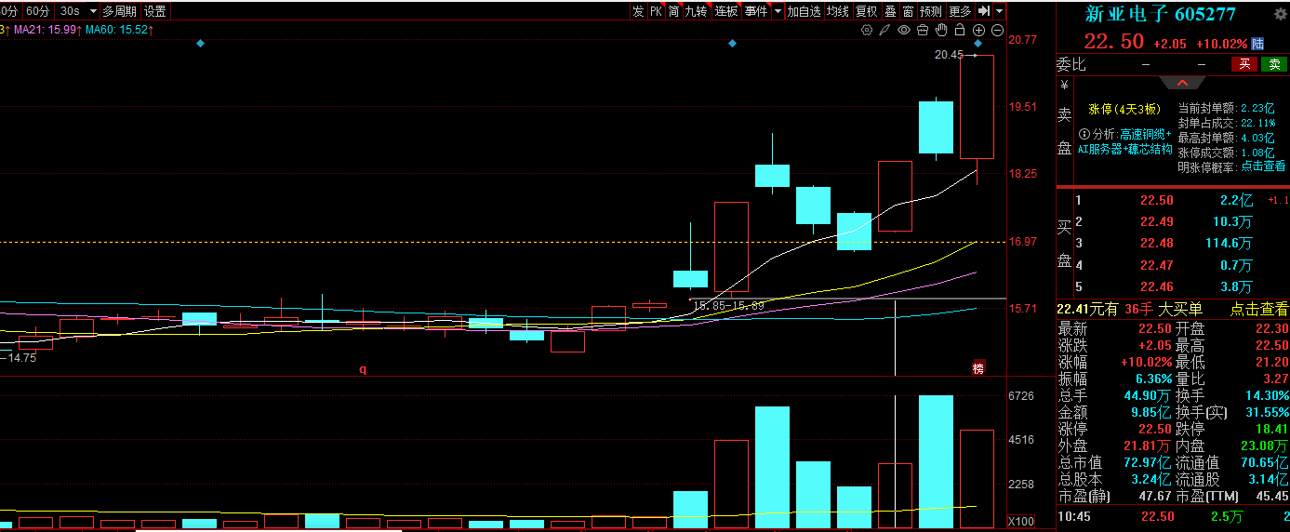Screen dimensions: 1290x532
Task: Toggle chart indicator visibility eye icon
Action: pos(903,30)
